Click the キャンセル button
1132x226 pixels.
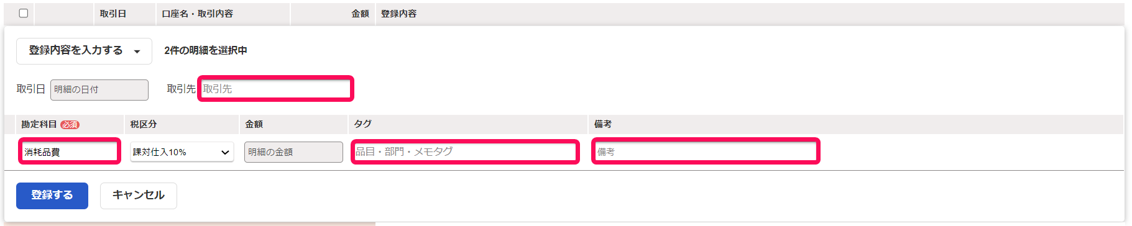(x=139, y=196)
